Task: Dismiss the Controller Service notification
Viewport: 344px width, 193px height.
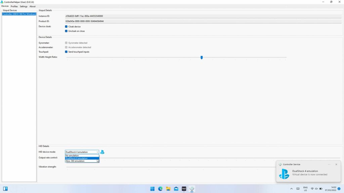Action: [x=336, y=164]
